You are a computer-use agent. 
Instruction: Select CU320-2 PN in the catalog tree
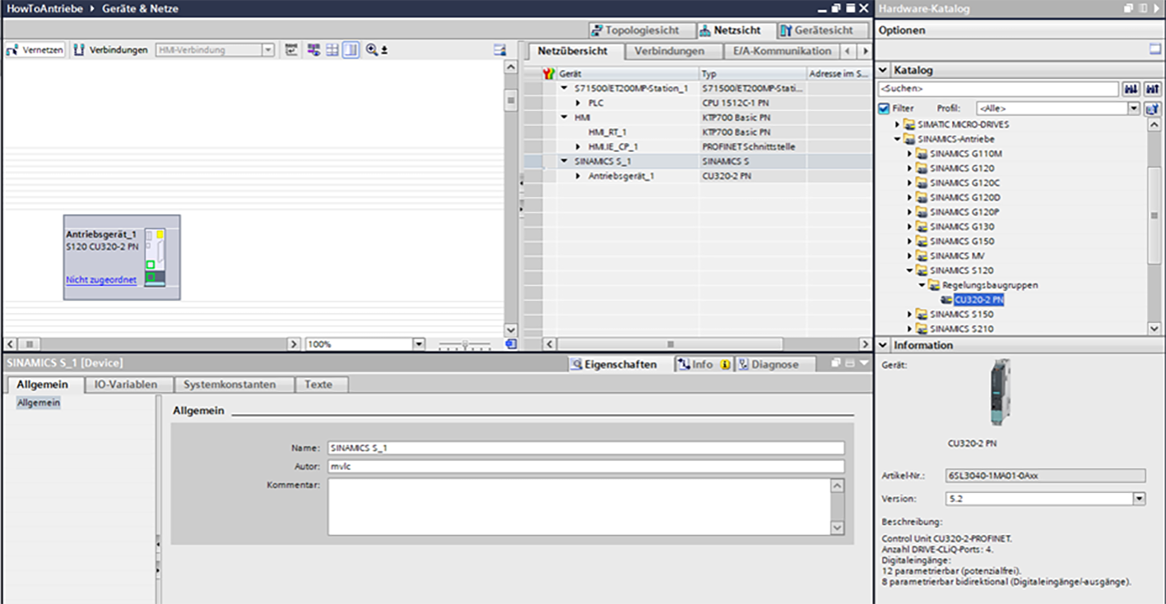pos(978,300)
